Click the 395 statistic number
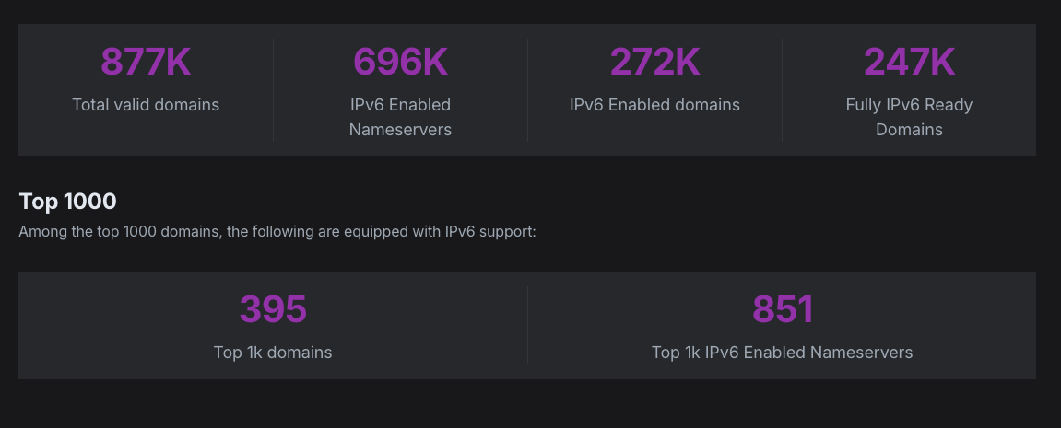Screen dimensions: 1061x428 point(273,309)
